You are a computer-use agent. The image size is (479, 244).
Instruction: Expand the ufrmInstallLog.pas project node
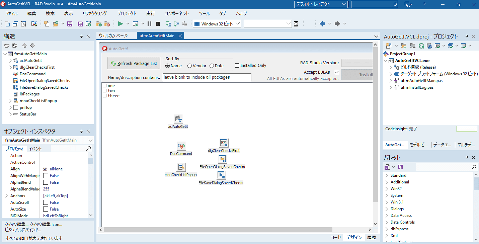(x=391, y=87)
